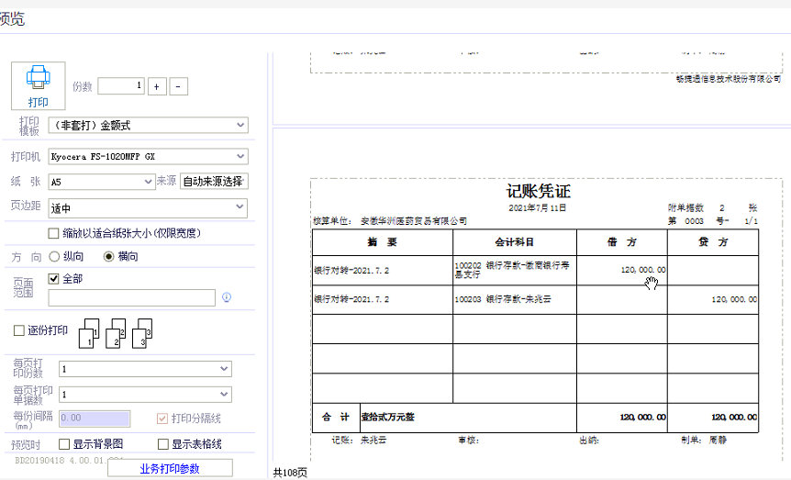This screenshot has height=480, width=791.
Task: Open the A5 paper size dropdown
Action: click(101, 182)
